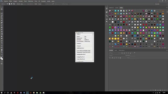The width and height of the screenshot is (168, 94).
Task: Open the Camada menu
Action: point(20,1)
